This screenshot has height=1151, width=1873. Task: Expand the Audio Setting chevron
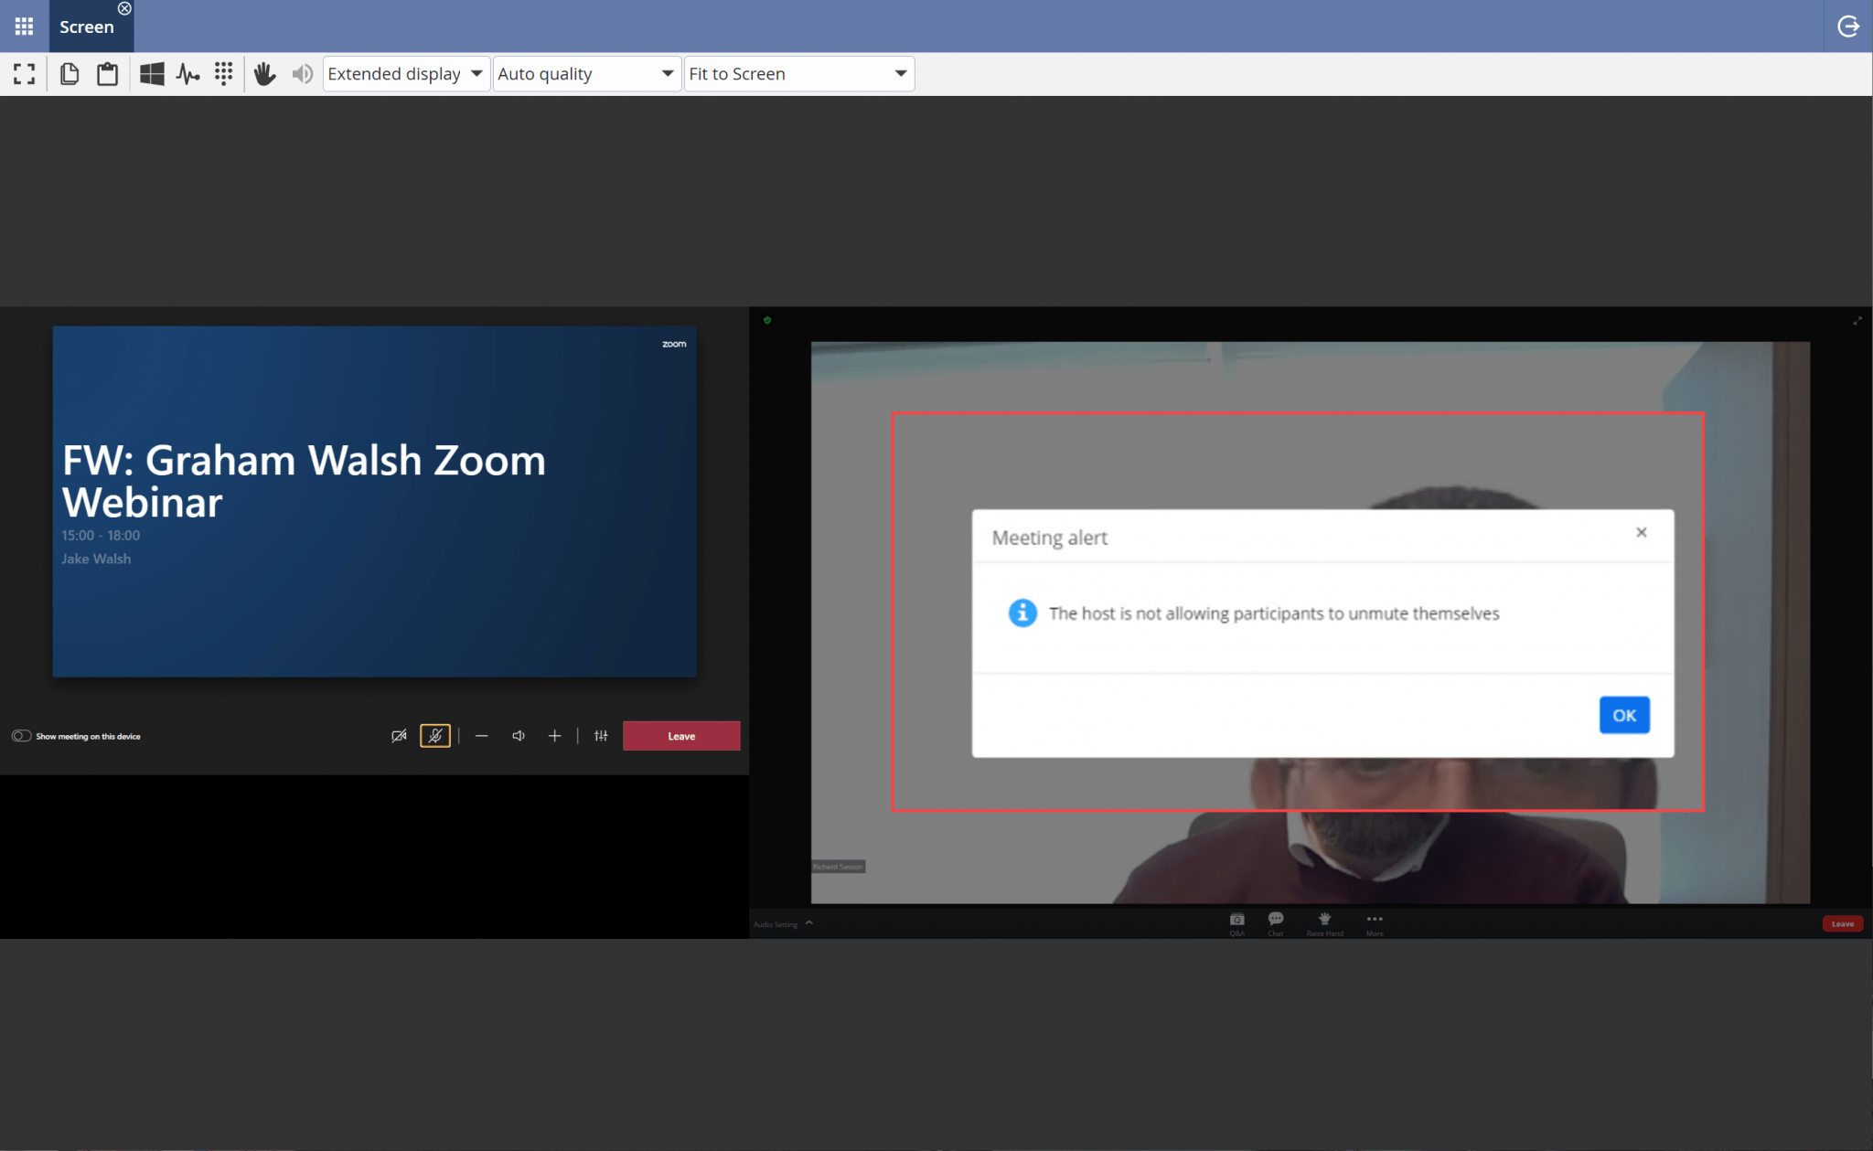tap(809, 923)
